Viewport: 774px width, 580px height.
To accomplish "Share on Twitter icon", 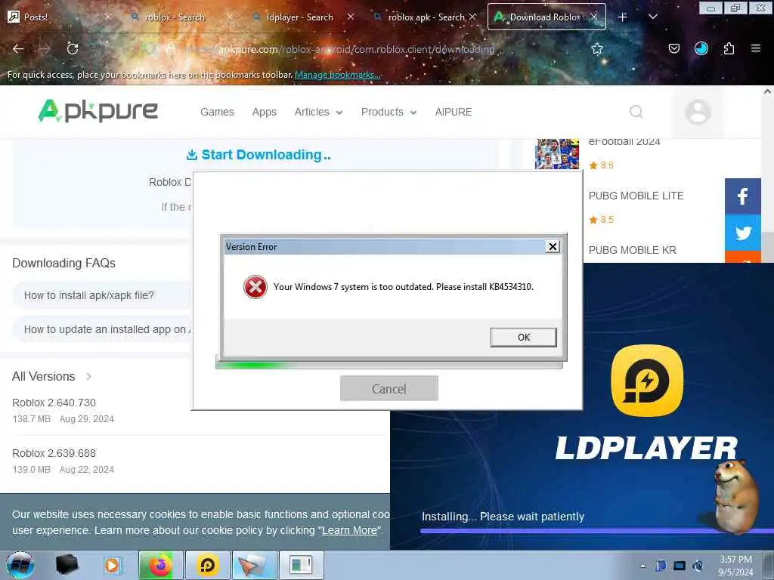I will (x=743, y=233).
